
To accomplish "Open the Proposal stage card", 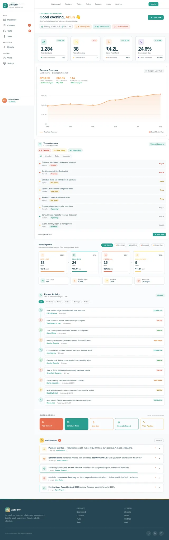I will (x=116, y=262).
